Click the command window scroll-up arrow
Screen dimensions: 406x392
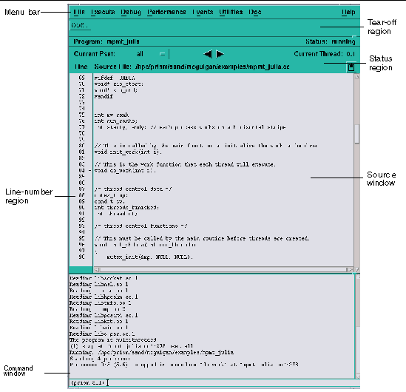coord(358,277)
